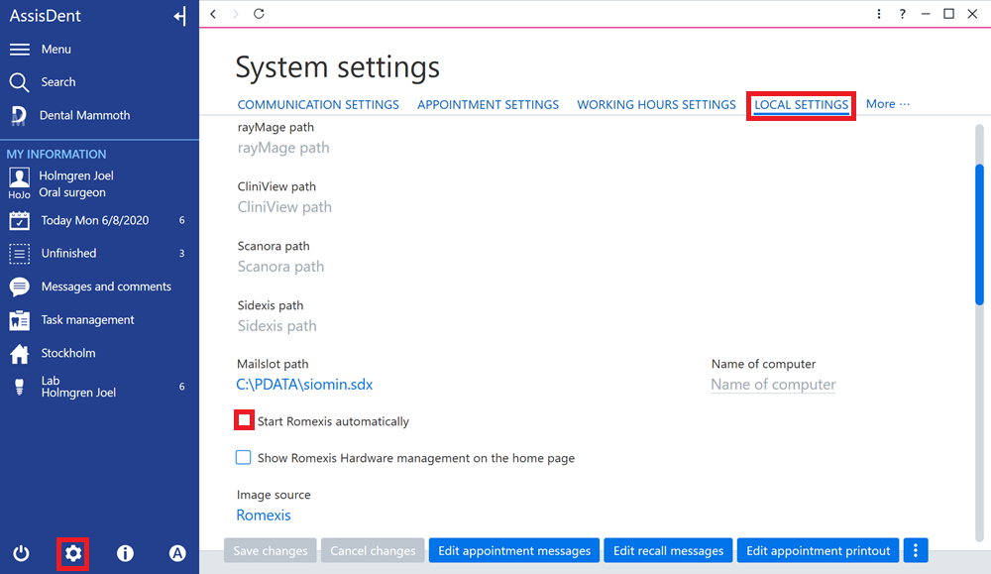The height and width of the screenshot is (574, 991).
Task: Go forward with the right arrow
Action: coord(236,14)
